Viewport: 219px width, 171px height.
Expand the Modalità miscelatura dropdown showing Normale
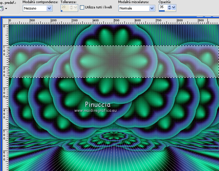[x=152, y=8]
